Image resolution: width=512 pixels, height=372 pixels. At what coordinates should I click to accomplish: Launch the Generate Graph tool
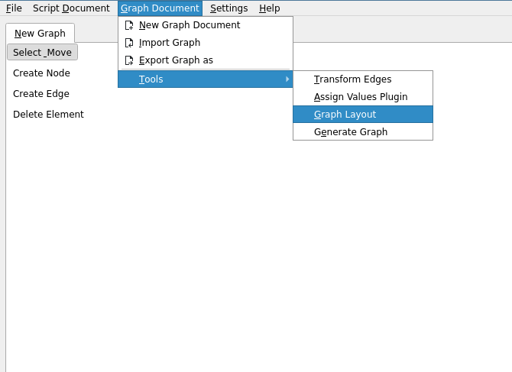pos(350,132)
